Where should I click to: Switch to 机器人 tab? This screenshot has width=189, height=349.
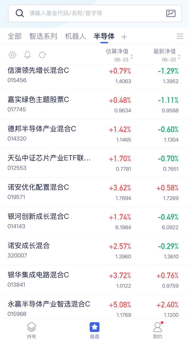[x=75, y=36]
